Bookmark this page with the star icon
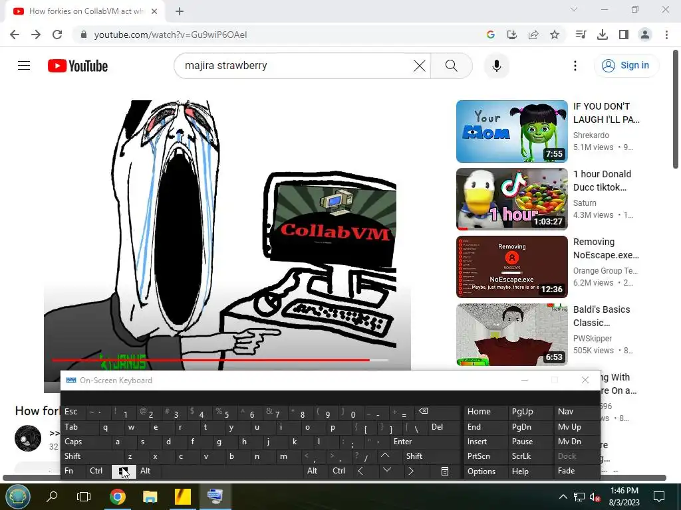The height and width of the screenshot is (510, 681). (555, 35)
